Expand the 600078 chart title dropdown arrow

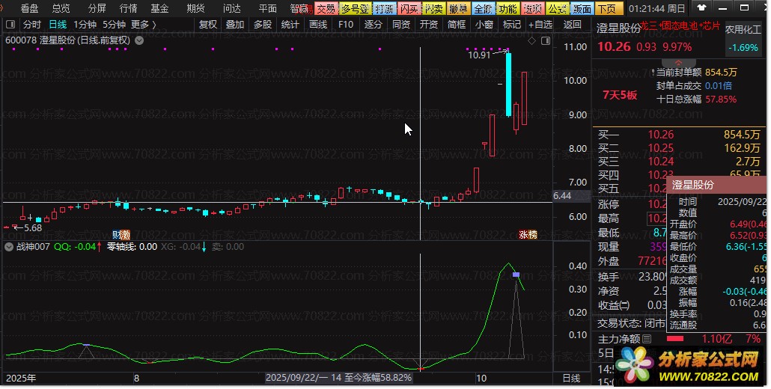coord(140,40)
